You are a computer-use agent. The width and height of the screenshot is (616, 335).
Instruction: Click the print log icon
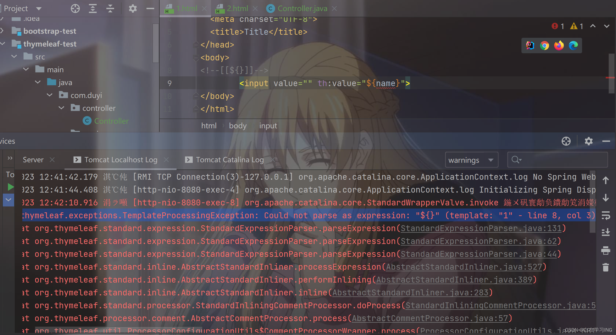click(x=605, y=250)
